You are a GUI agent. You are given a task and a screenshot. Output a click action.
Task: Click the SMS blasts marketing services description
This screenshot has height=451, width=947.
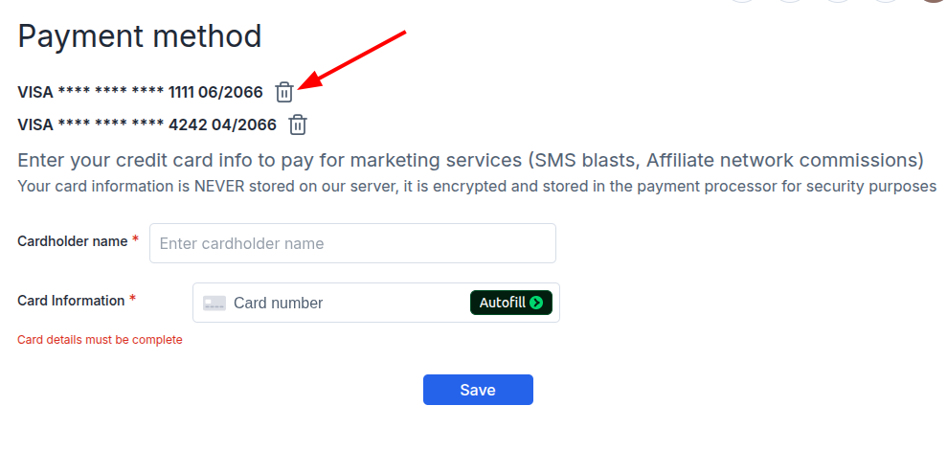pos(470,161)
